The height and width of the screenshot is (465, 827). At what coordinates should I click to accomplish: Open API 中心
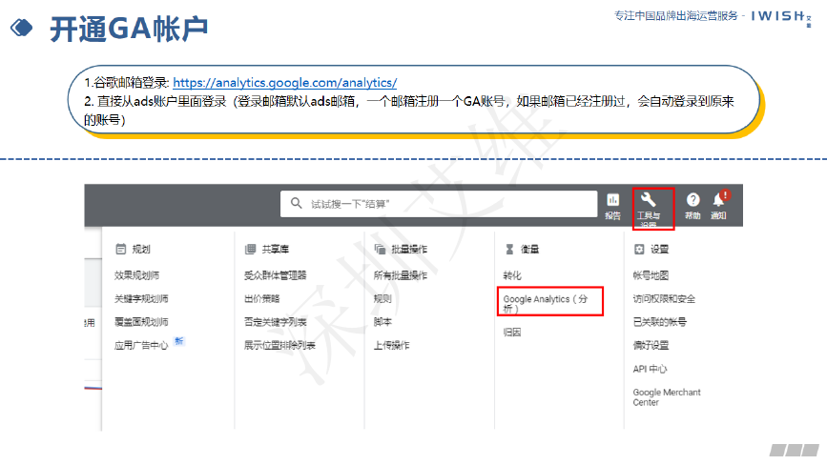(650, 369)
